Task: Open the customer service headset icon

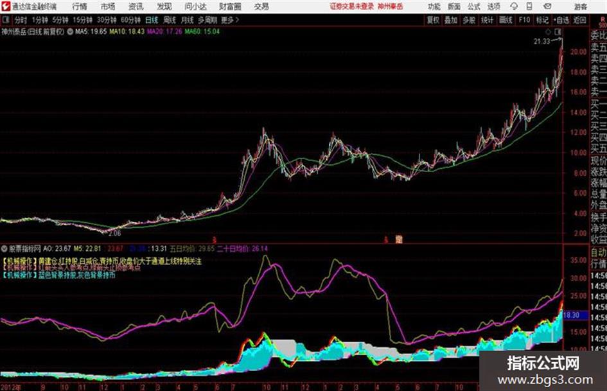Action: [x=514, y=6]
